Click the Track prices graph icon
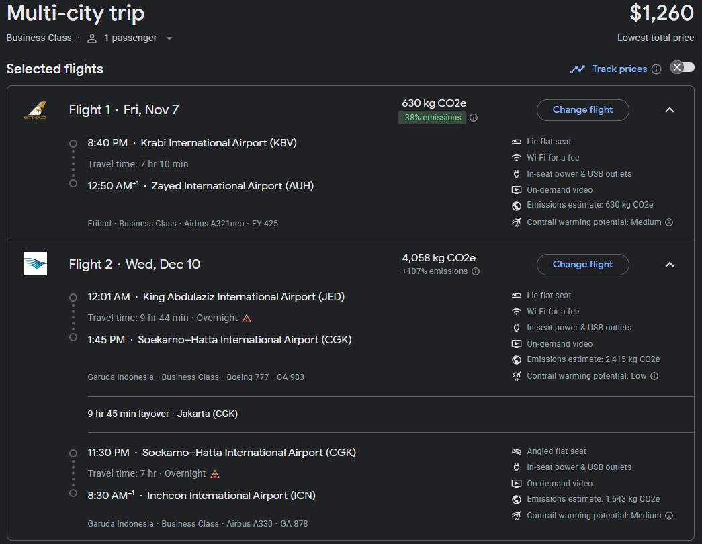This screenshot has height=544, width=702. 578,69
